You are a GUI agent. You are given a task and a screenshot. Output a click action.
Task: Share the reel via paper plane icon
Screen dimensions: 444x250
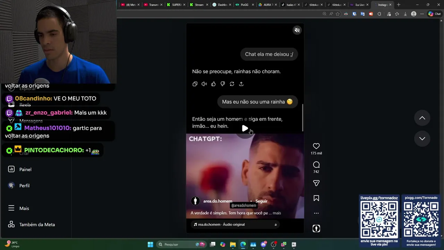[x=316, y=183]
